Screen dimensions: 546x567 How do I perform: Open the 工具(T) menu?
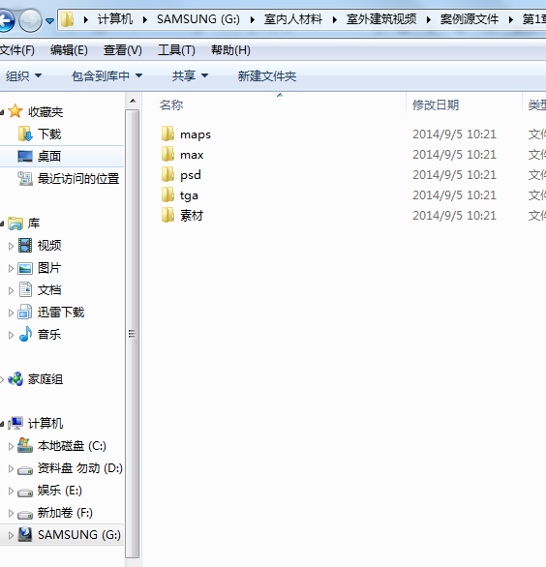pos(176,50)
